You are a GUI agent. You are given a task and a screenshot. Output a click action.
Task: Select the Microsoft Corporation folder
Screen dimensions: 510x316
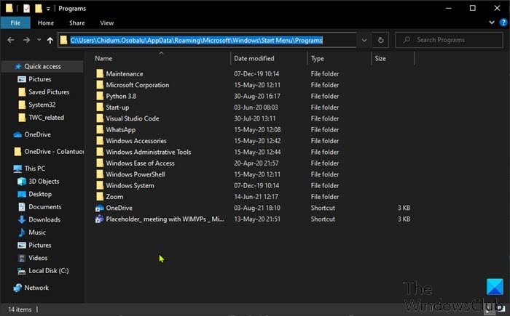click(x=137, y=85)
